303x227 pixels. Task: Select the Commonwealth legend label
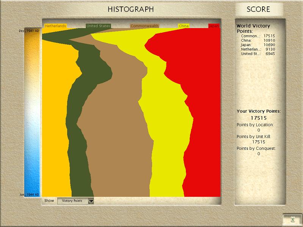coord(144,26)
